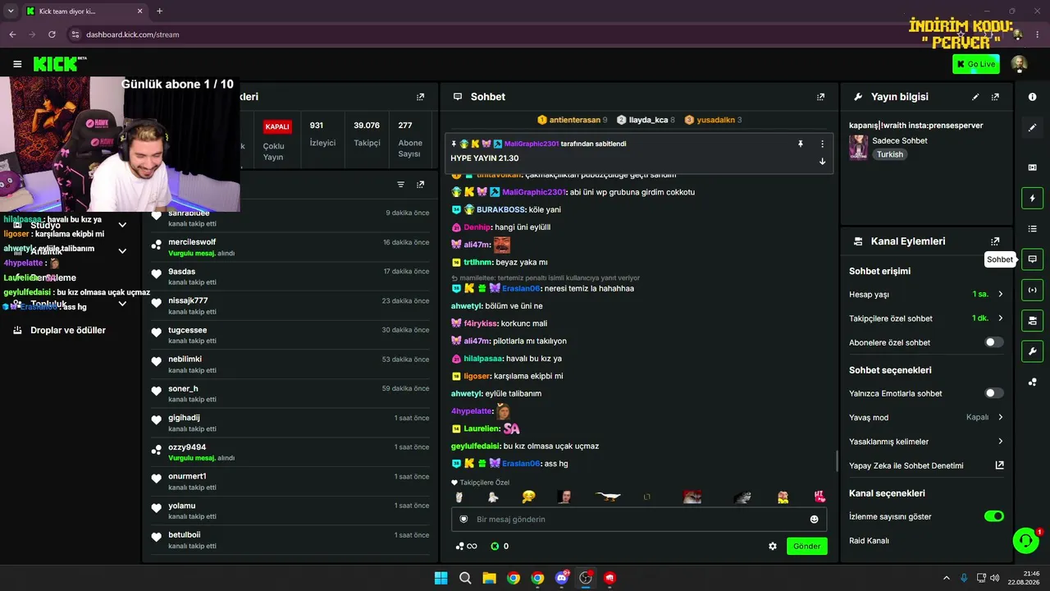Open Windows taskbar search
This screenshot has height=591, width=1050.
(465, 578)
